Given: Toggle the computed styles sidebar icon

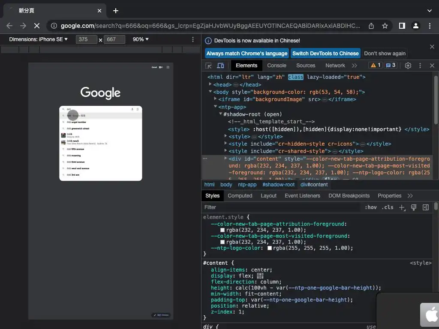Looking at the screenshot, I should pyautogui.click(x=426, y=207).
